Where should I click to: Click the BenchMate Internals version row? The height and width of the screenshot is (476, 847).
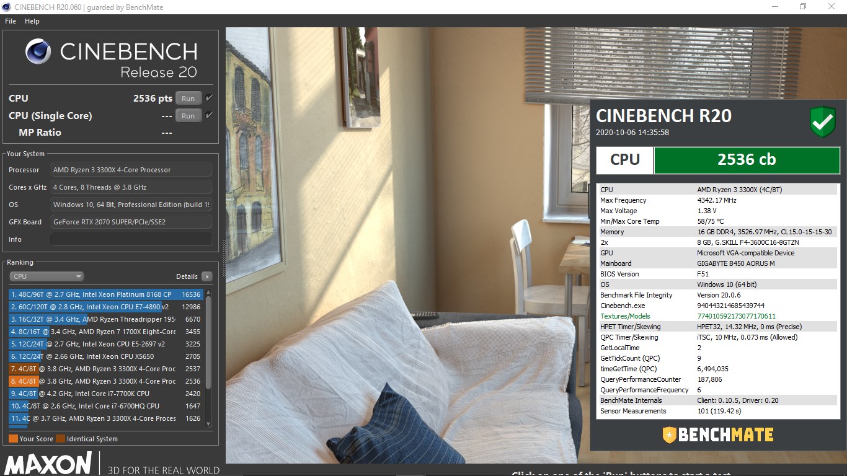[717, 400]
